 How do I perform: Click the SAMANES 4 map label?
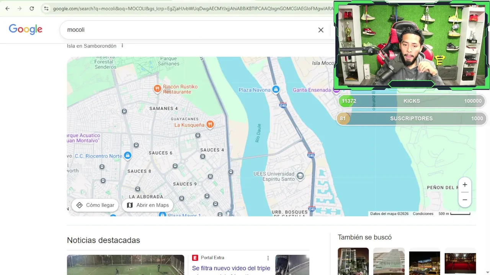pos(163,108)
